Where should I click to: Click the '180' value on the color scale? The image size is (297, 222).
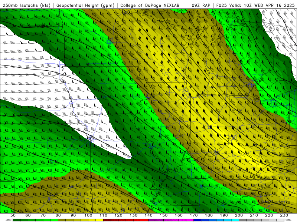pyautogui.click(x=209, y=215)
